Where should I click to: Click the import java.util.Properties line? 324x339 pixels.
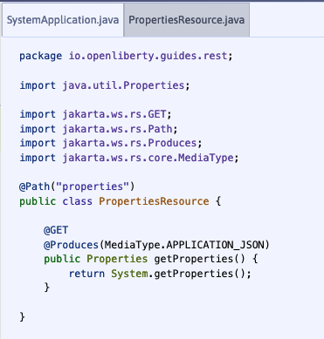pyautogui.click(x=105, y=85)
